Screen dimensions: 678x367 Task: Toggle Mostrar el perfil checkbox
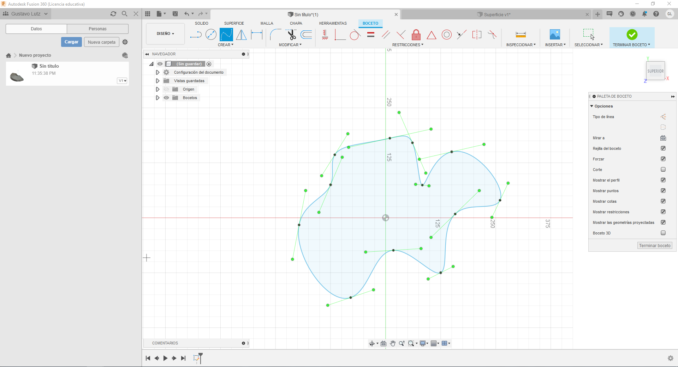[663, 180]
